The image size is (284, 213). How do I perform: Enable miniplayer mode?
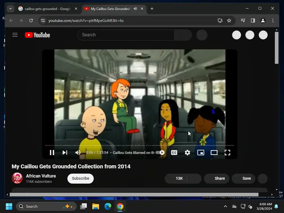tap(201, 153)
